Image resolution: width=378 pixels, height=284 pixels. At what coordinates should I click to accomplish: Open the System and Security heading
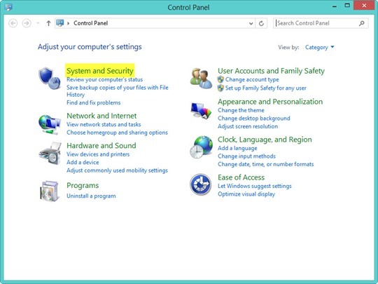[x=100, y=71]
